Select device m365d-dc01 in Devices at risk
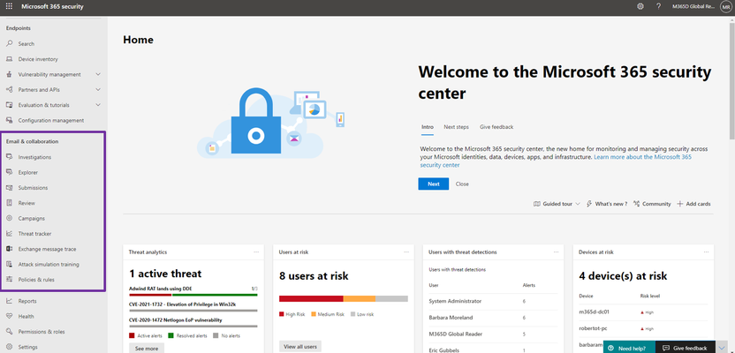Image resolution: width=735 pixels, height=353 pixels. (x=643, y=312)
